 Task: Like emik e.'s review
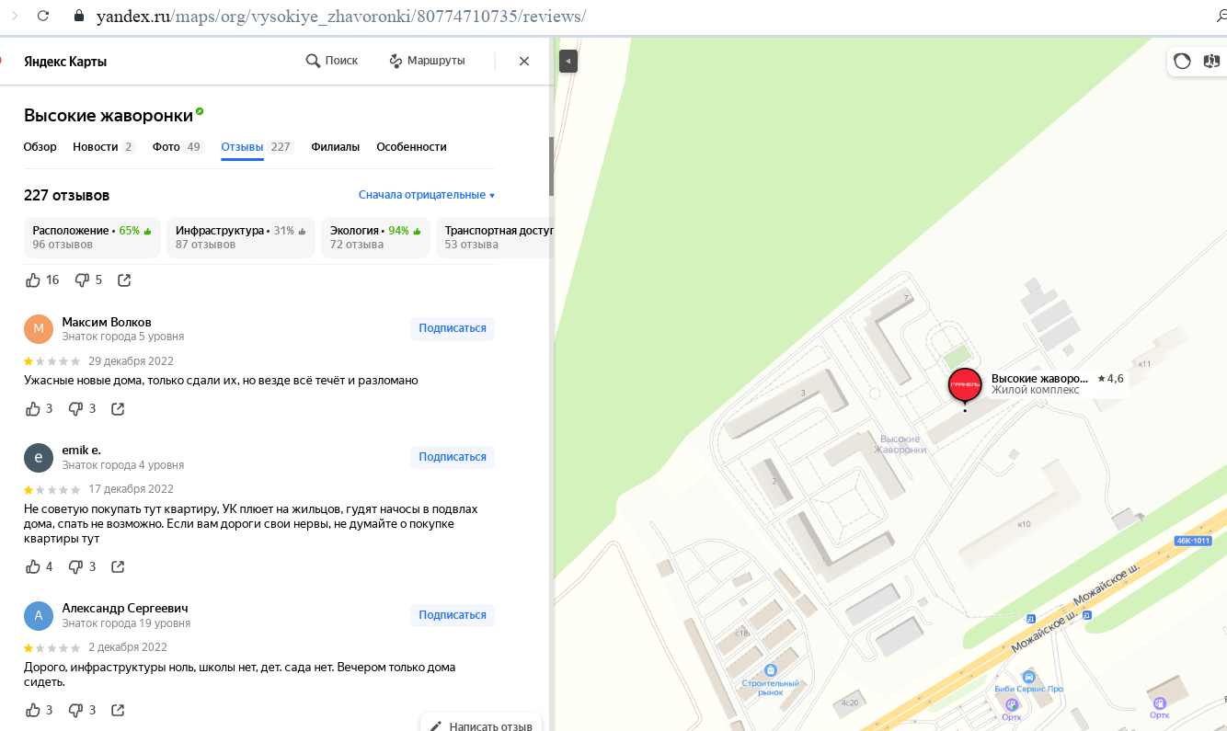point(33,566)
